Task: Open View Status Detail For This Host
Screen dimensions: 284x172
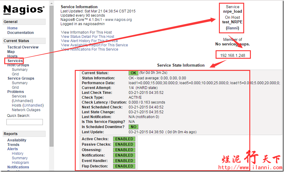Action: (88, 36)
